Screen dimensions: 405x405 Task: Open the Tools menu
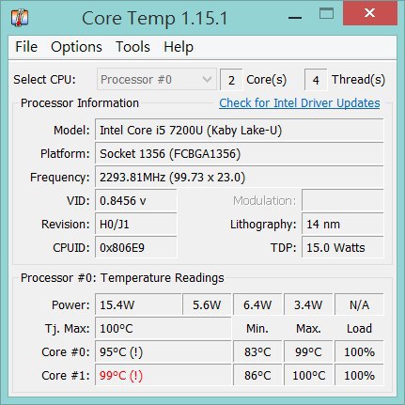click(x=132, y=47)
